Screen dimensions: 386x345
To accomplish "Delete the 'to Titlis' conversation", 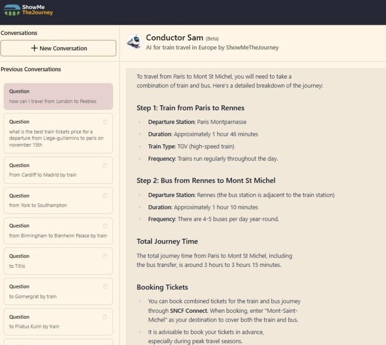I will pyautogui.click(x=105, y=256).
